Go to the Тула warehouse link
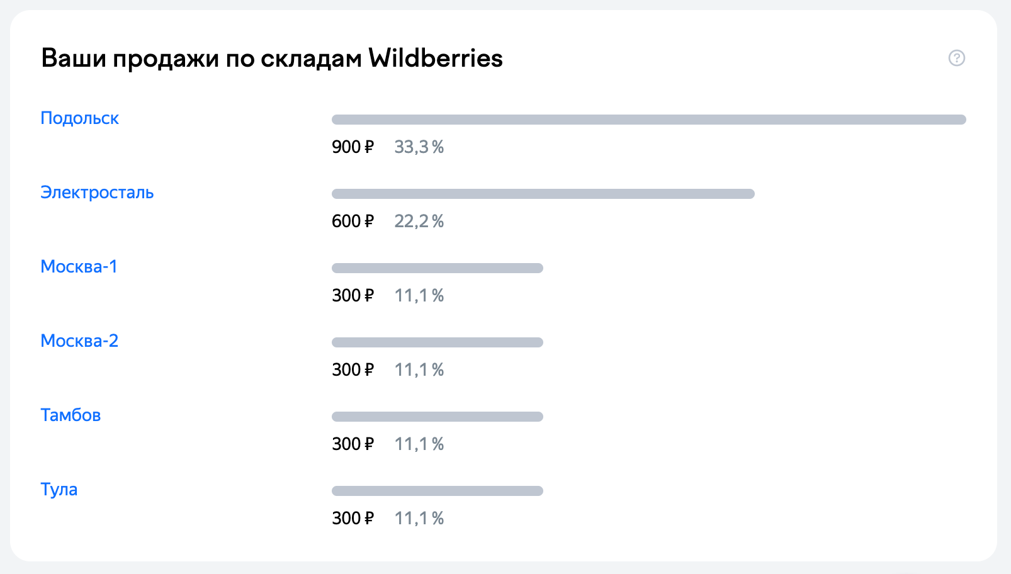The height and width of the screenshot is (574, 1011). point(59,490)
